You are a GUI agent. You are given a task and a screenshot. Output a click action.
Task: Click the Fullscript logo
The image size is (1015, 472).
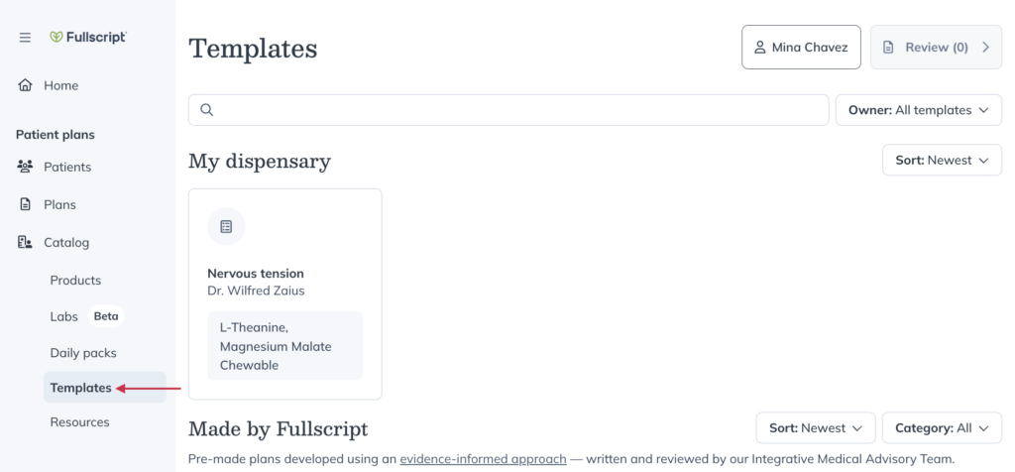coord(88,37)
